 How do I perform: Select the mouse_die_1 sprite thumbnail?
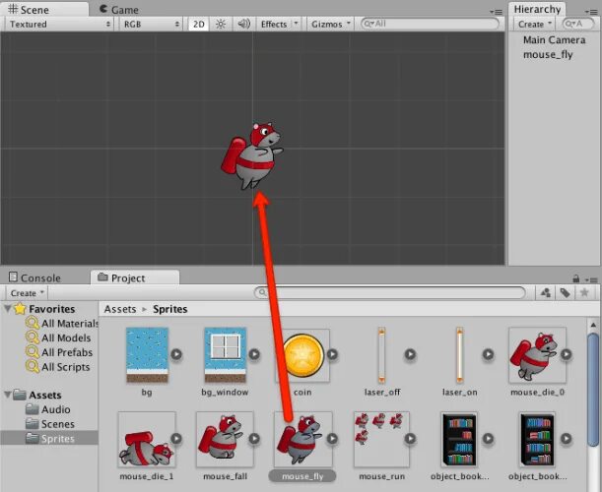pos(147,440)
